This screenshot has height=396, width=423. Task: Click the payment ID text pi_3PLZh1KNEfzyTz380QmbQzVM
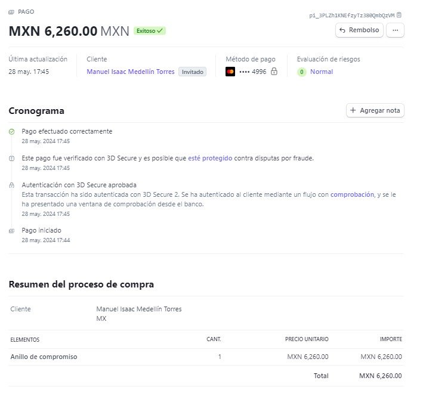pos(352,16)
